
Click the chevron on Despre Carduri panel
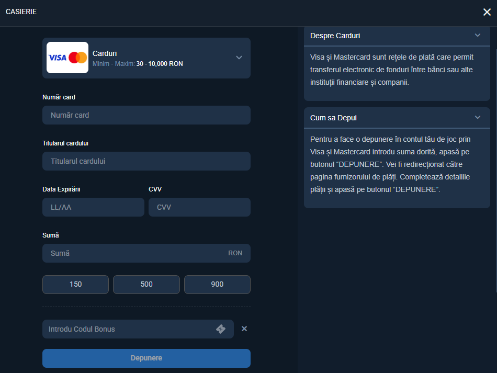click(477, 35)
